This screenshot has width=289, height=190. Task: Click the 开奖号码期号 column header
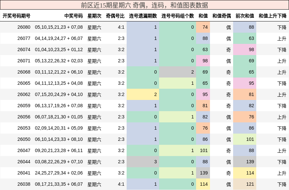click(x=17, y=16)
